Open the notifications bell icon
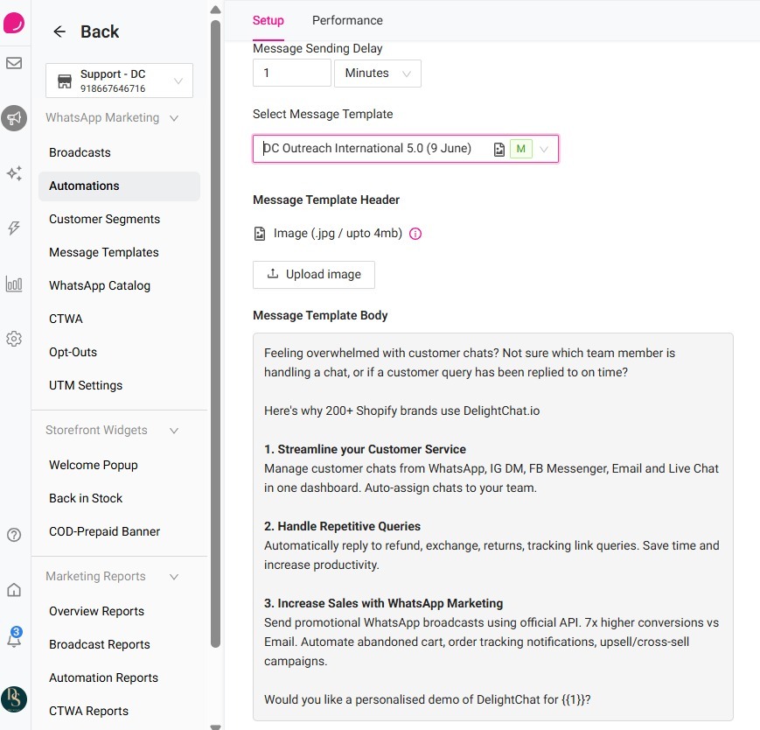Screen dimensions: 760x730 [14, 638]
